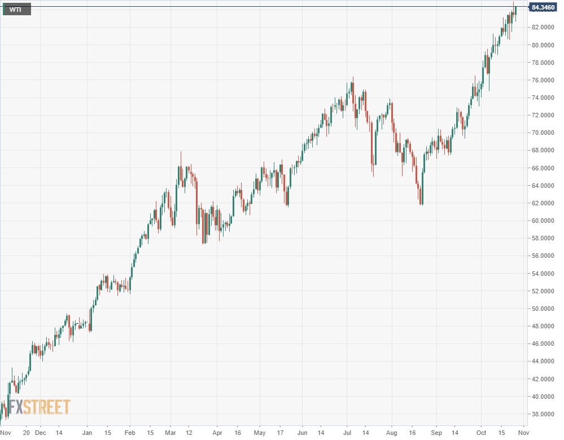The height and width of the screenshot is (440, 564).
Task: Click the Feb label on time axis
Action: click(x=130, y=433)
